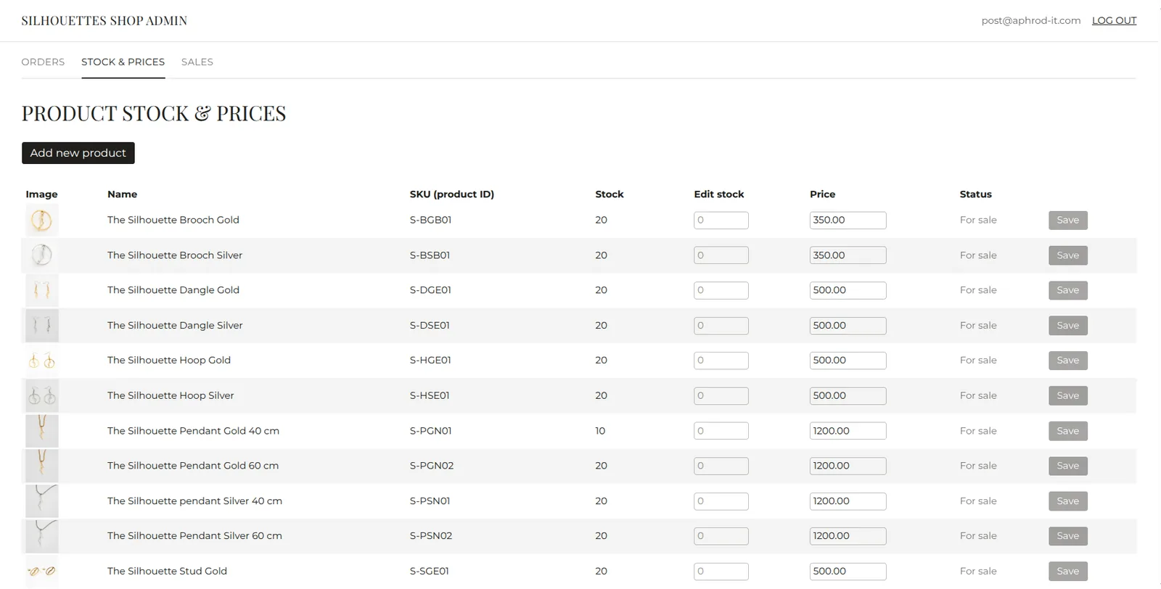1161x589 pixels.
Task: Log out of the shop admin
Action: coord(1114,20)
